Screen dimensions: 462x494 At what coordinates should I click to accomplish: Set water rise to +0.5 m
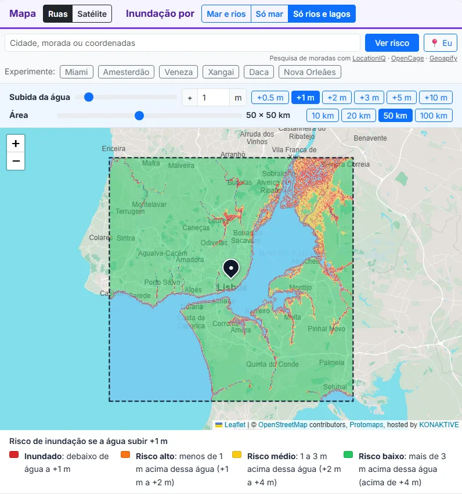[x=270, y=98]
